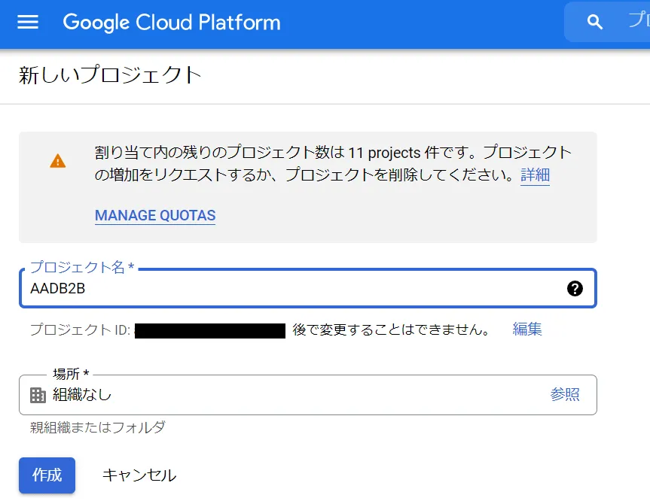Open the hamburger navigation menu
Viewport: 650px width, 504px height.
point(28,23)
